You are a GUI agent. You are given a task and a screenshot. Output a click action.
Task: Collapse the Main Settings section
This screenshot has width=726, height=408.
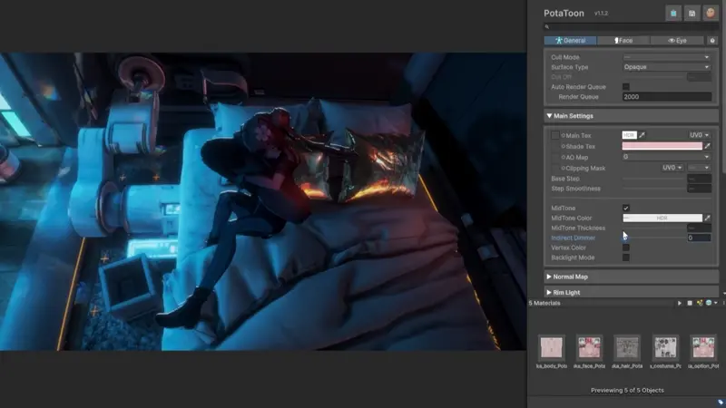[x=631, y=116]
